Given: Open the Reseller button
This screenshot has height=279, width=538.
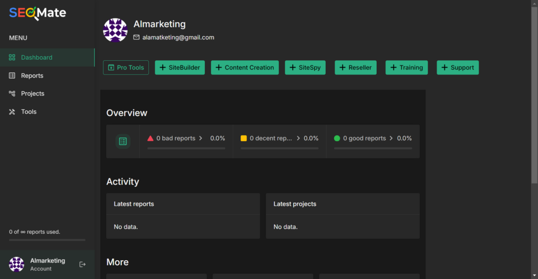Looking at the screenshot, I should pyautogui.click(x=356, y=68).
